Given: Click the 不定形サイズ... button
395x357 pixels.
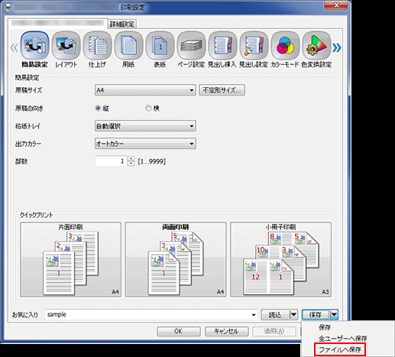Looking at the screenshot, I should pos(222,90).
